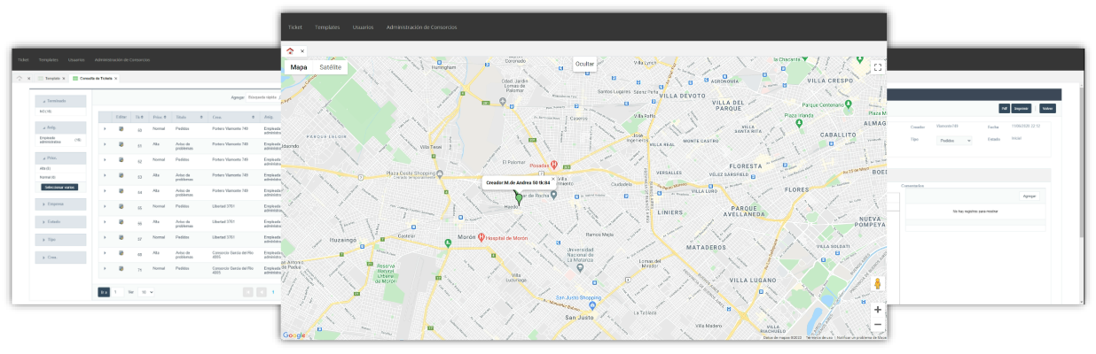Open edit icon for ticket 52
The width and height of the screenshot is (1096, 354).
coord(121,160)
